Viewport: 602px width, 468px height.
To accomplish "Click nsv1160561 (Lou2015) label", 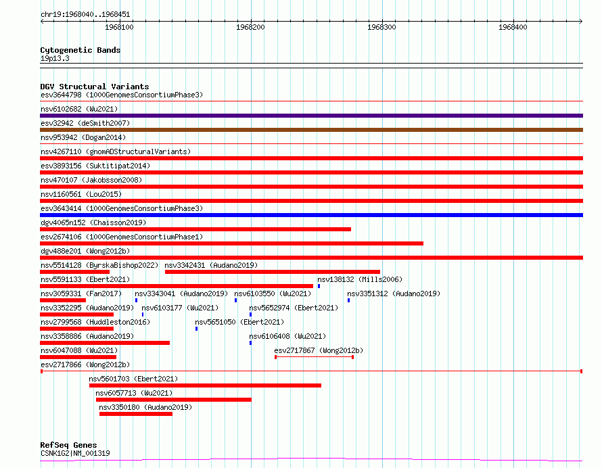I will click(x=81, y=194).
